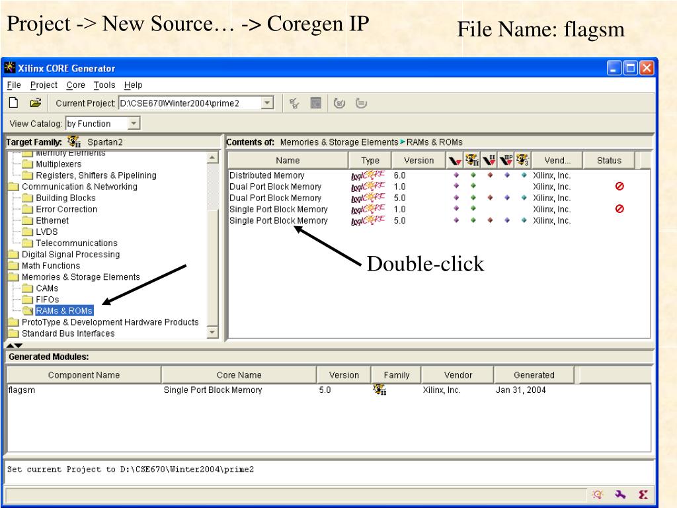This screenshot has width=677, height=508.
Task: Click the Spartan2 target family icon
Action: coord(74,142)
